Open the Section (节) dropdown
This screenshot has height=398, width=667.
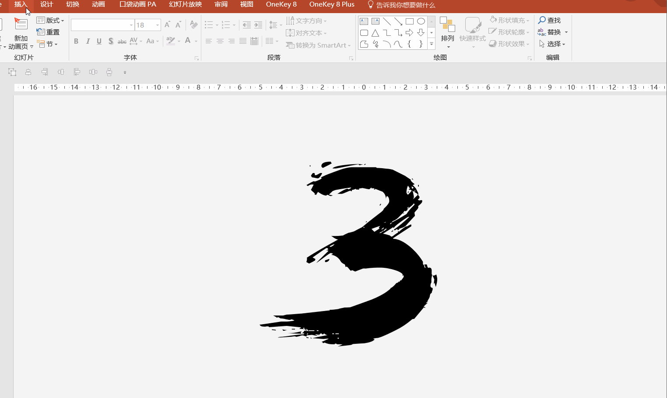(47, 44)
